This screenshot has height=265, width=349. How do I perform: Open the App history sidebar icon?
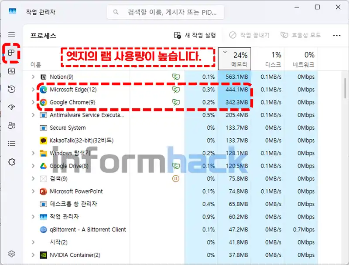click(12, 89)
